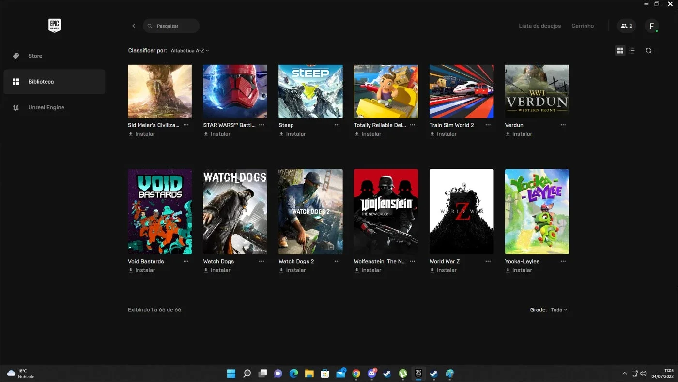Expand the Grade Tudo dropdown
Screen dimensions: 678x382
click(559, 310)
